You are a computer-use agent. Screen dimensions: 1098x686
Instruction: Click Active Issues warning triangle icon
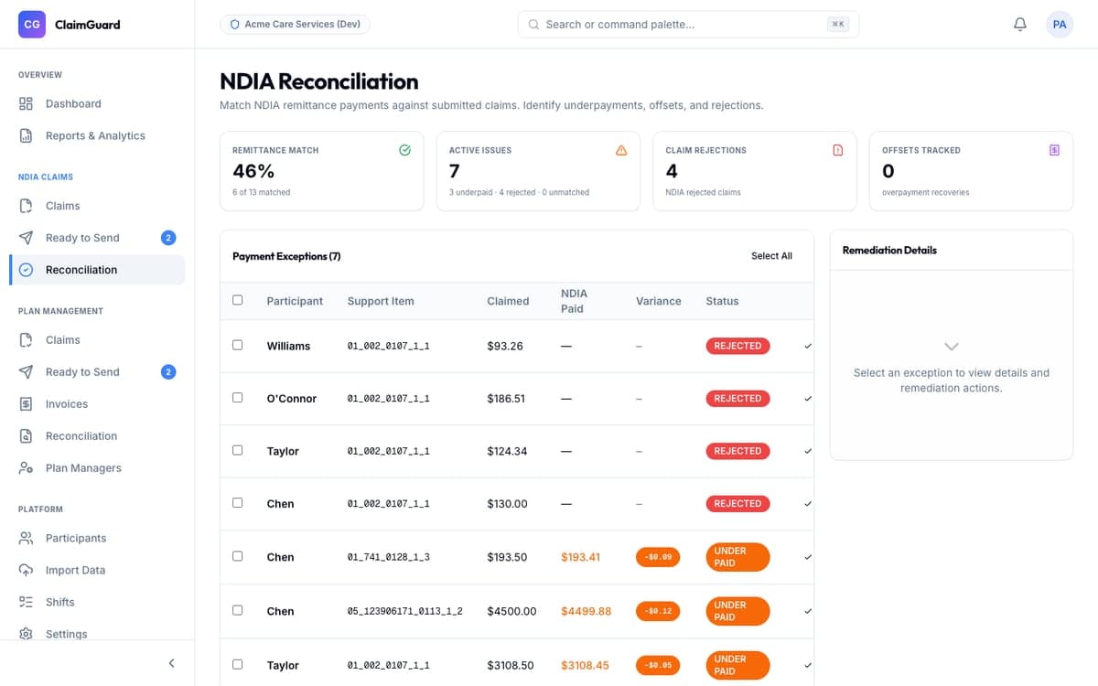(622, 150)
